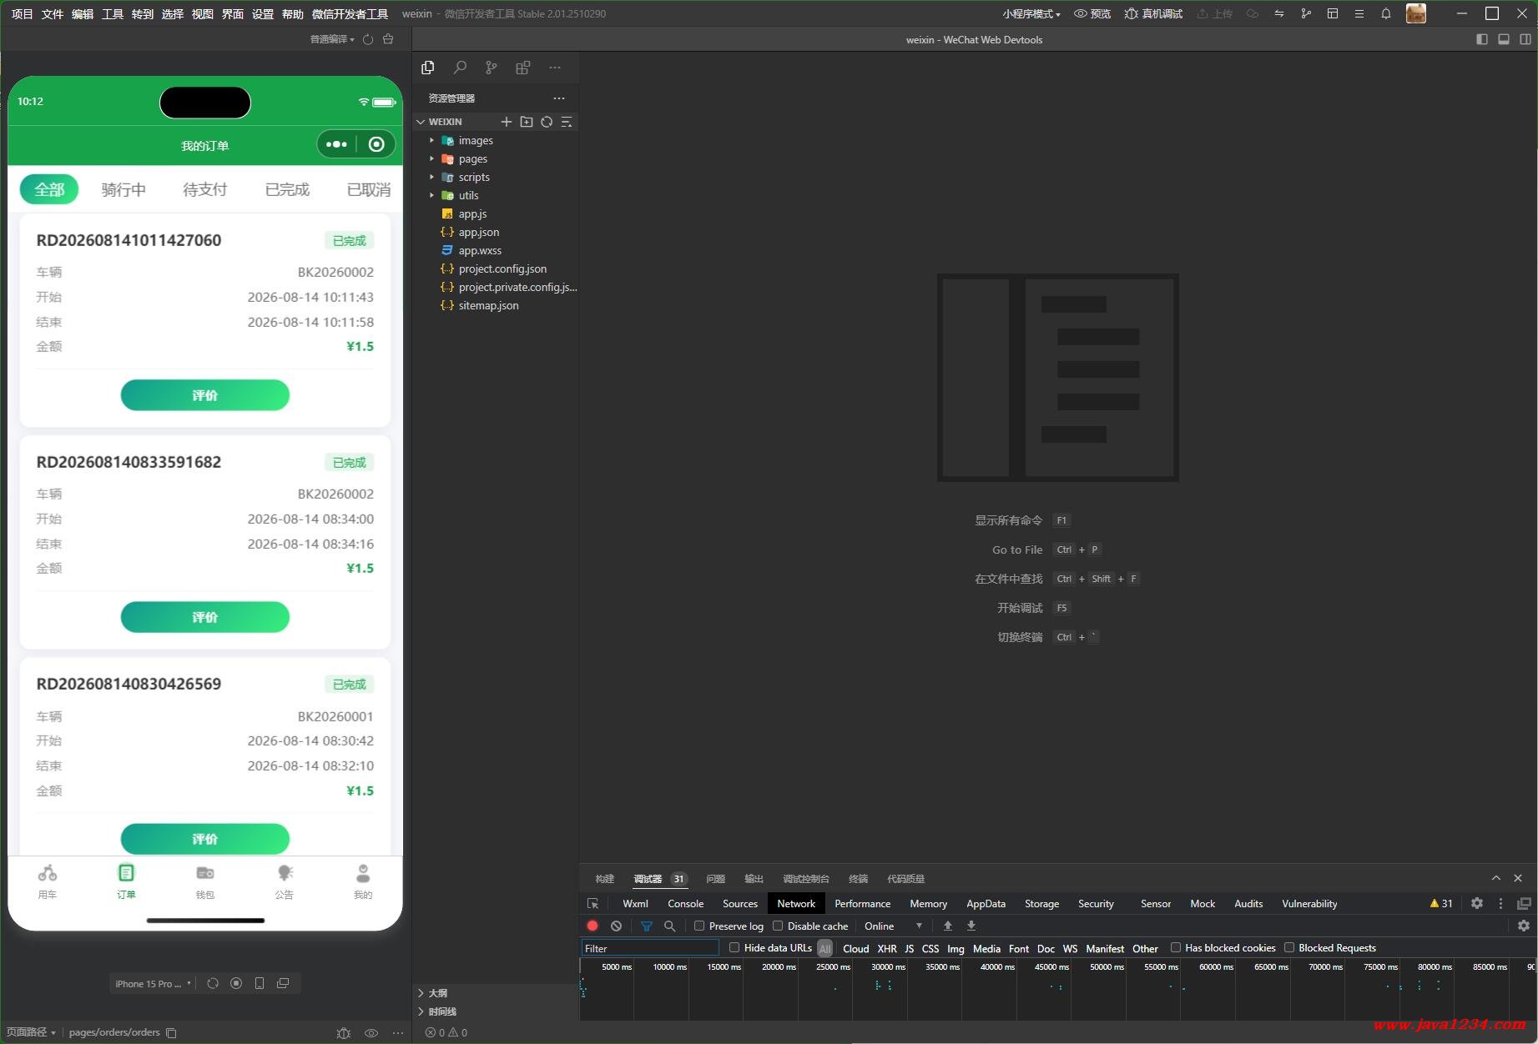Switch to the Console tab
The height and width of the screenshot is (1044, 1538).
(x=685, y=903)
